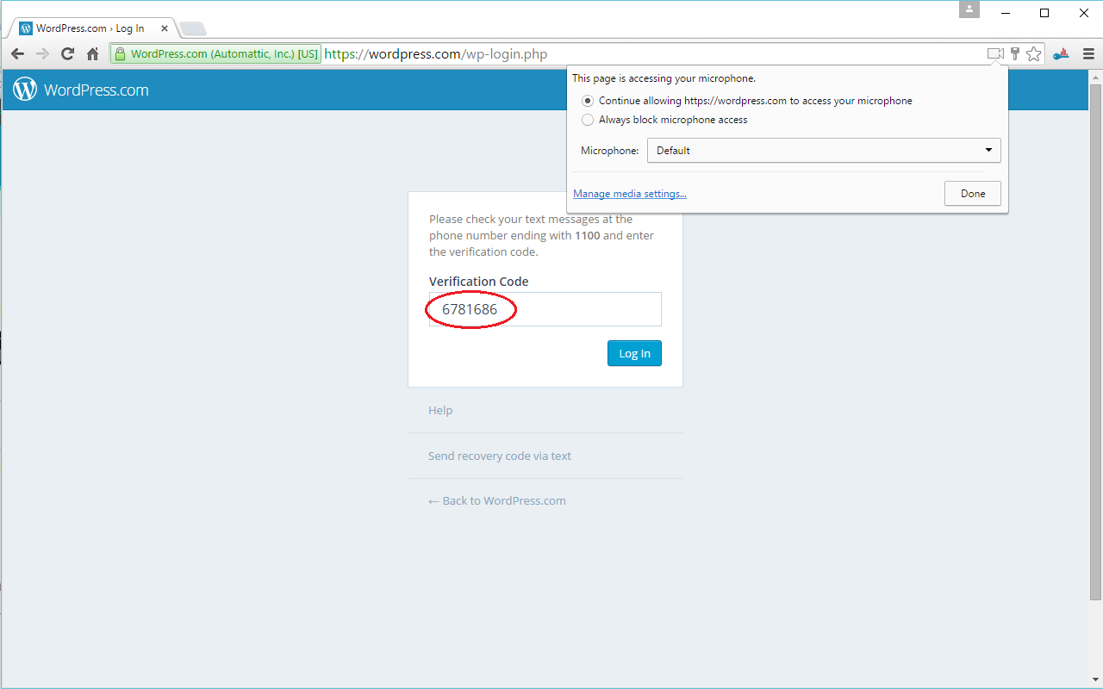The image size is (1103, 689).
Task: Click the Verification Code label
Action: coord(479,282)
